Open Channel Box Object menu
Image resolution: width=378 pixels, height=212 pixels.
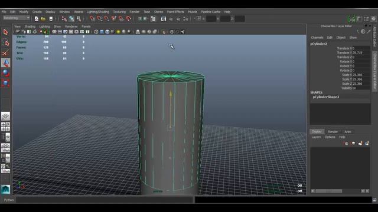[x=341, y=38]
